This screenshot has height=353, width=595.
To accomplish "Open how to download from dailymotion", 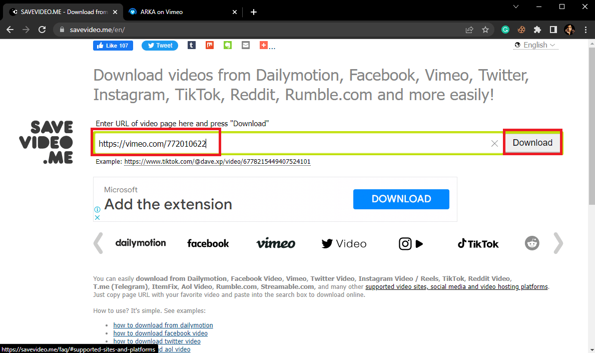I will [163, 325].
